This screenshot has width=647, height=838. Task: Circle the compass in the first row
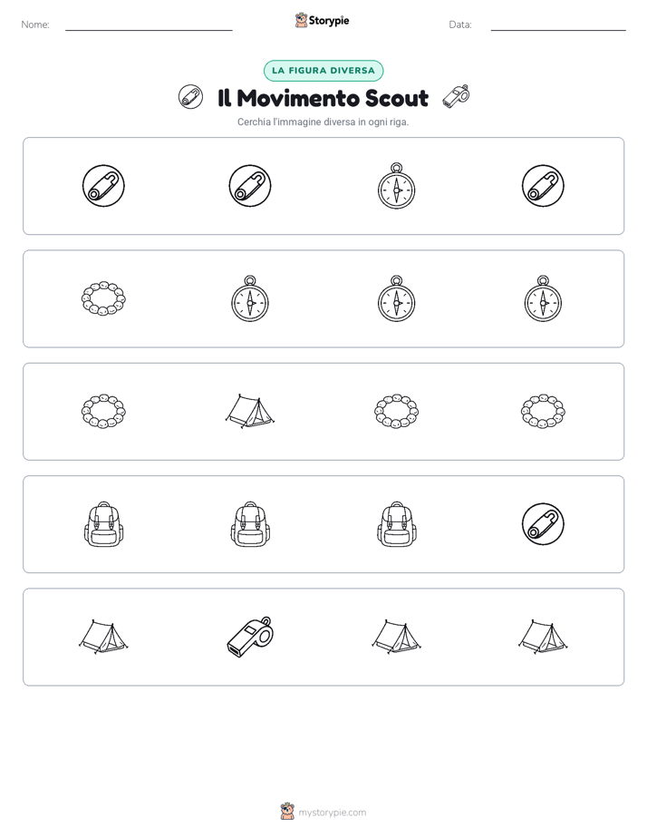click(396, 186)
